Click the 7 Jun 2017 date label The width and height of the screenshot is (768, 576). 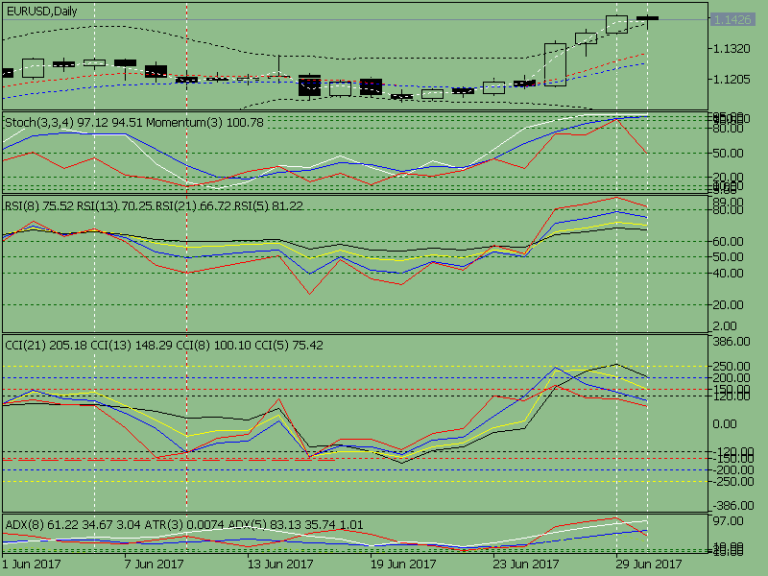(154, 564)
